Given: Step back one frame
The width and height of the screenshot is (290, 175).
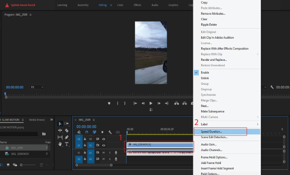Looking at the screenshot, I should 143,104.
